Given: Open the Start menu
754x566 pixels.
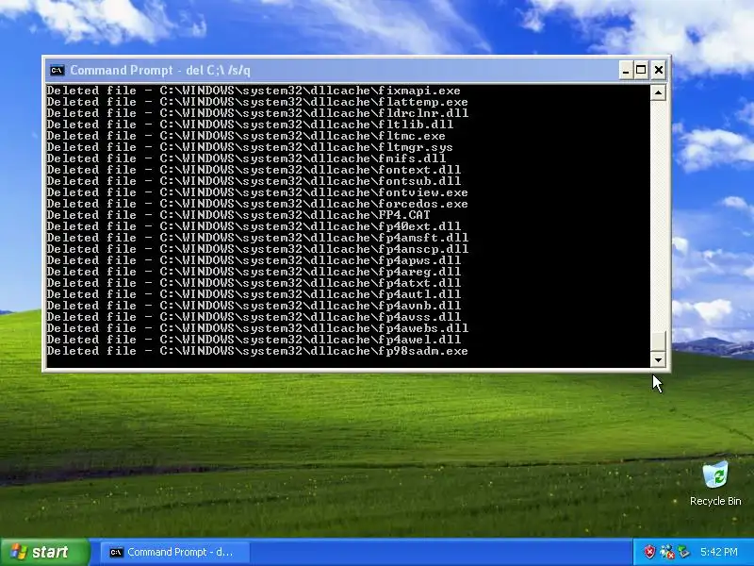Looking at the screenshot, I should coord(44,552).
